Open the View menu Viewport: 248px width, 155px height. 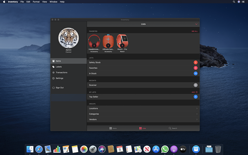click(x=45, y=2)
